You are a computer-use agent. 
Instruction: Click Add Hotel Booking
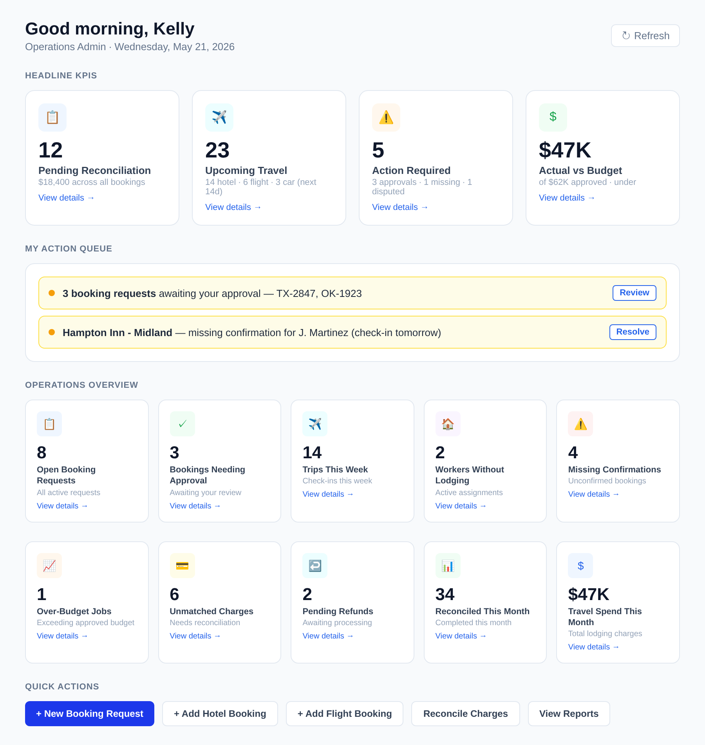coord(220,714)
